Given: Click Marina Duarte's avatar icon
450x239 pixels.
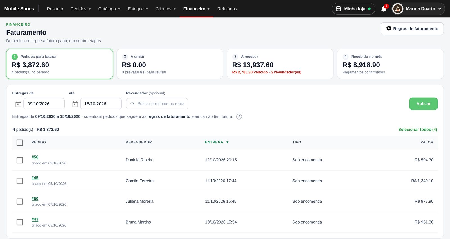Looking at the screenshot, I should coord(398,9).
